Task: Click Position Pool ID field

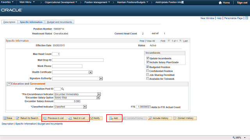Action: point(57,89)
